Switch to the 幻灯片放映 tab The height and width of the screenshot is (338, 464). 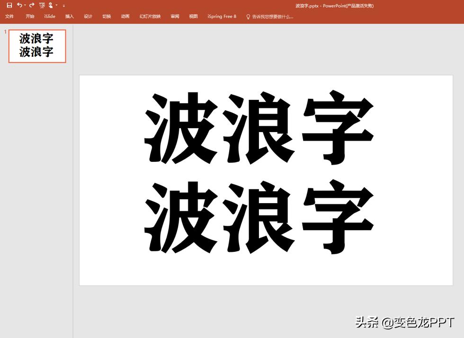pyautogui.click(x=149, y=16)
